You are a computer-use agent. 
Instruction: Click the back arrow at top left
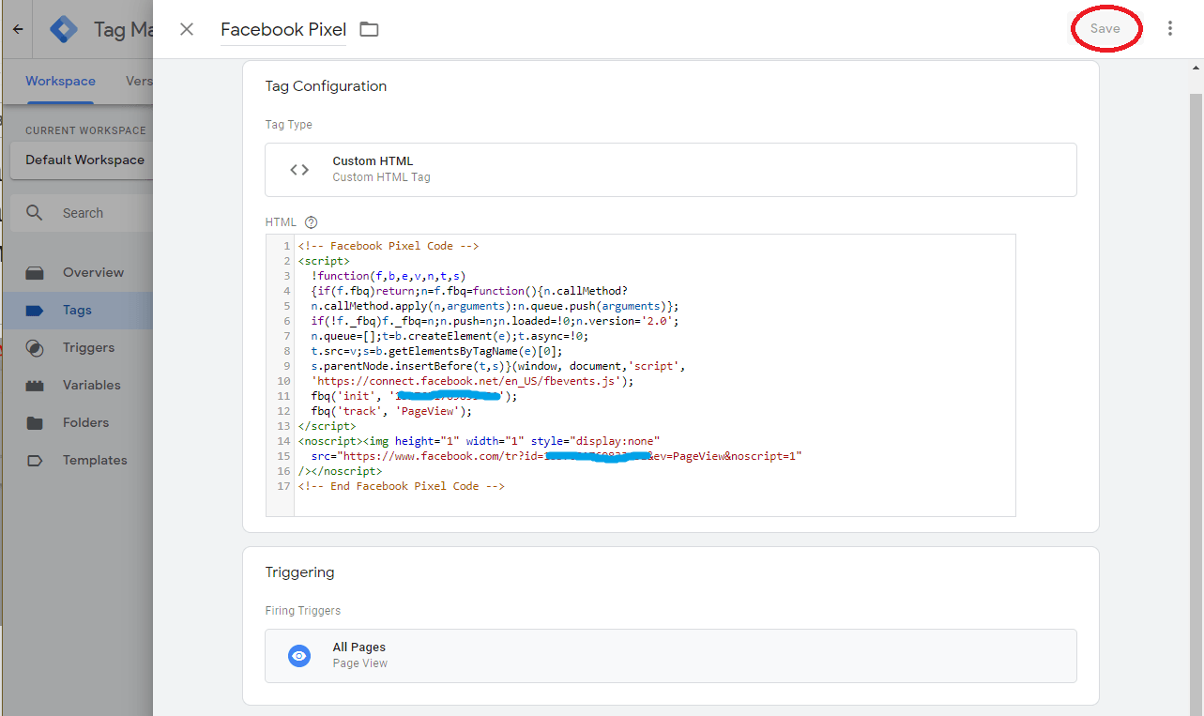[x=17, y=28]
